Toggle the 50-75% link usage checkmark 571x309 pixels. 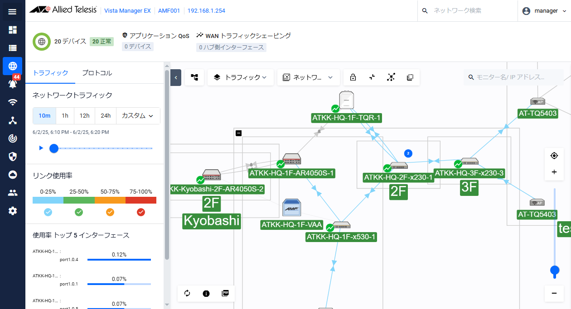(x=110, y=212)
